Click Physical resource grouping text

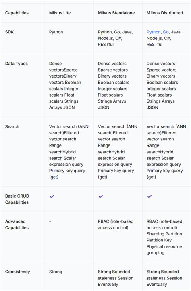(x=164, y=250)
